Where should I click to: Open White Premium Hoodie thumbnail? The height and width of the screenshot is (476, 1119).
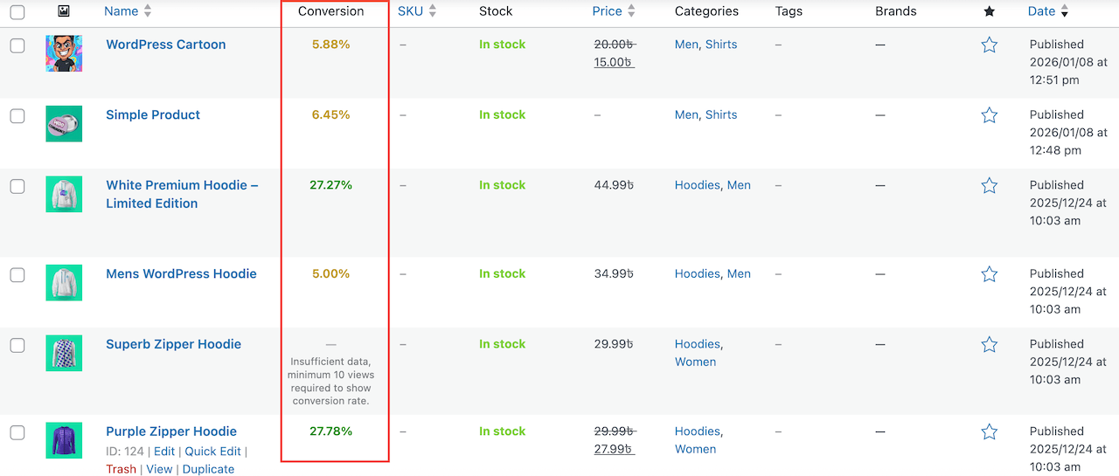[64, 194]
